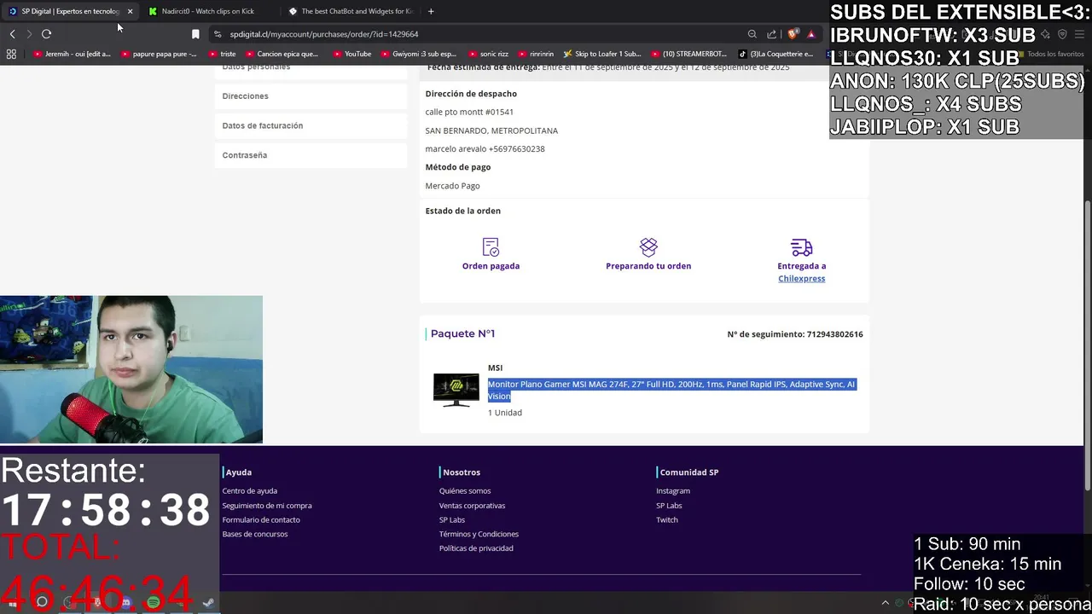This screenshot has height=614, width=1092.
Task: Open the rinrinrin bookmark
Action: (536, 54)
